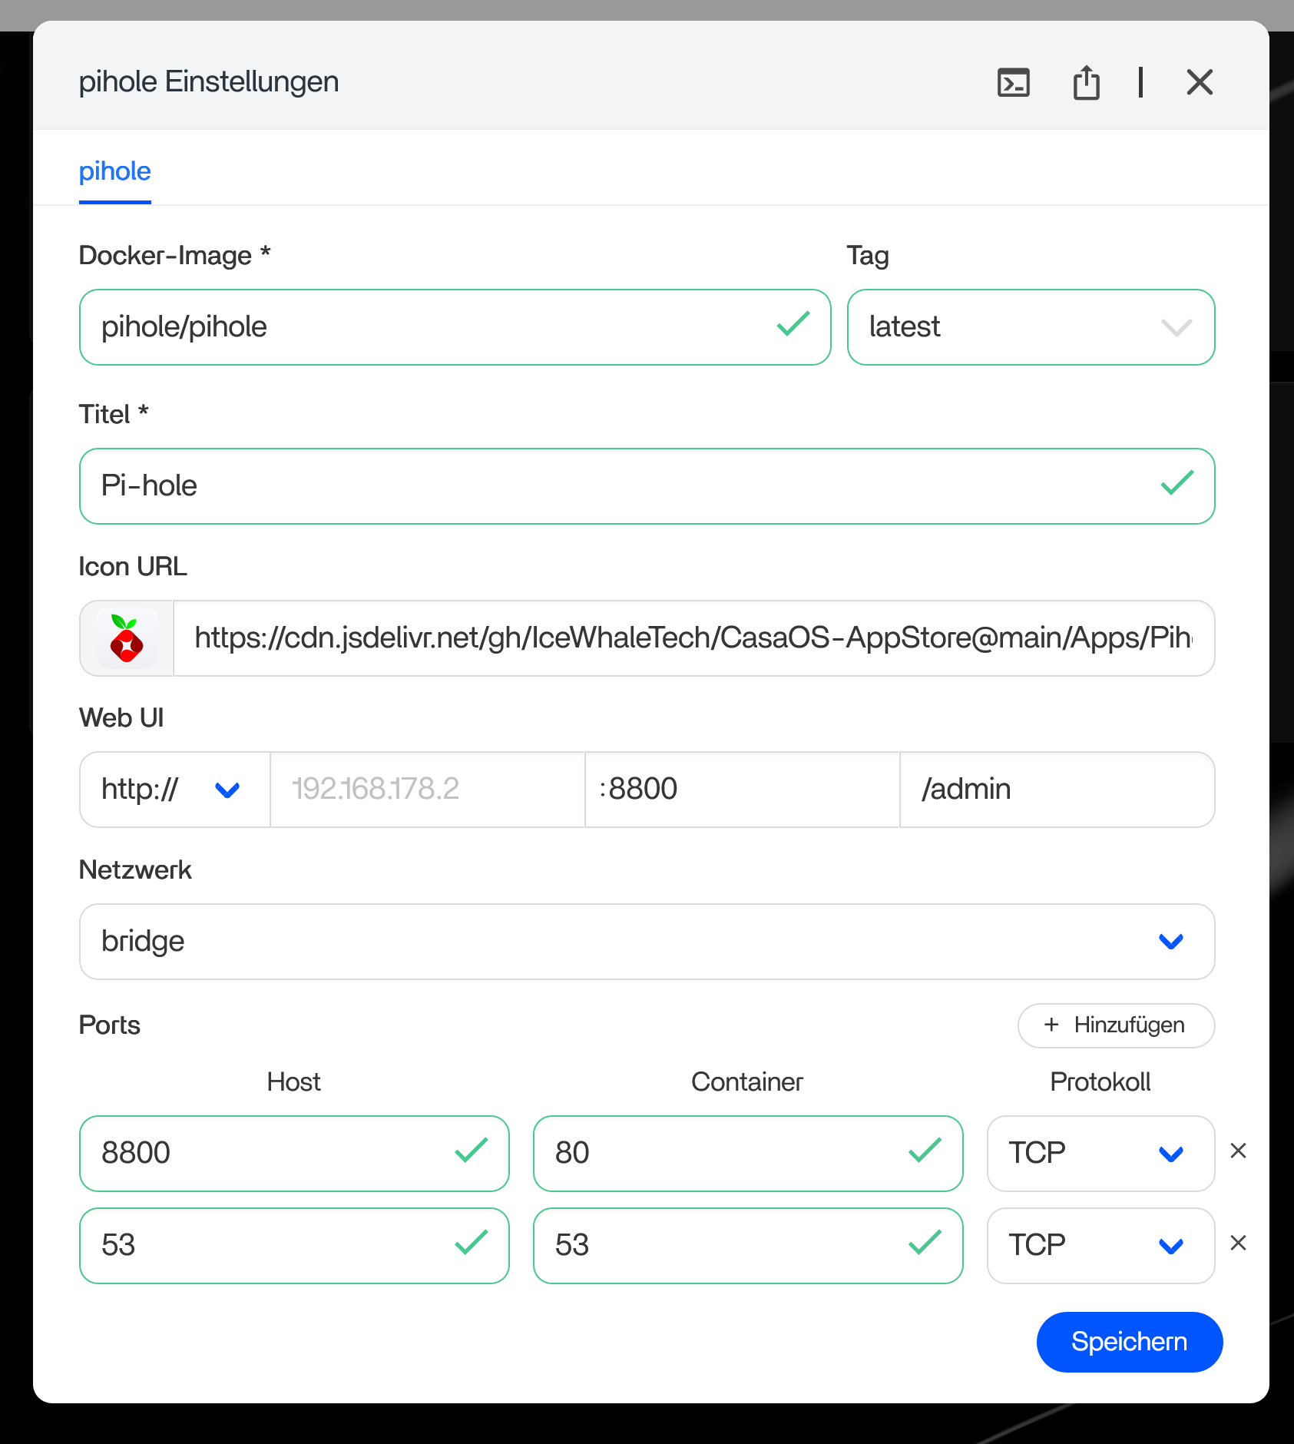Switch to the pihole tab

115,171
